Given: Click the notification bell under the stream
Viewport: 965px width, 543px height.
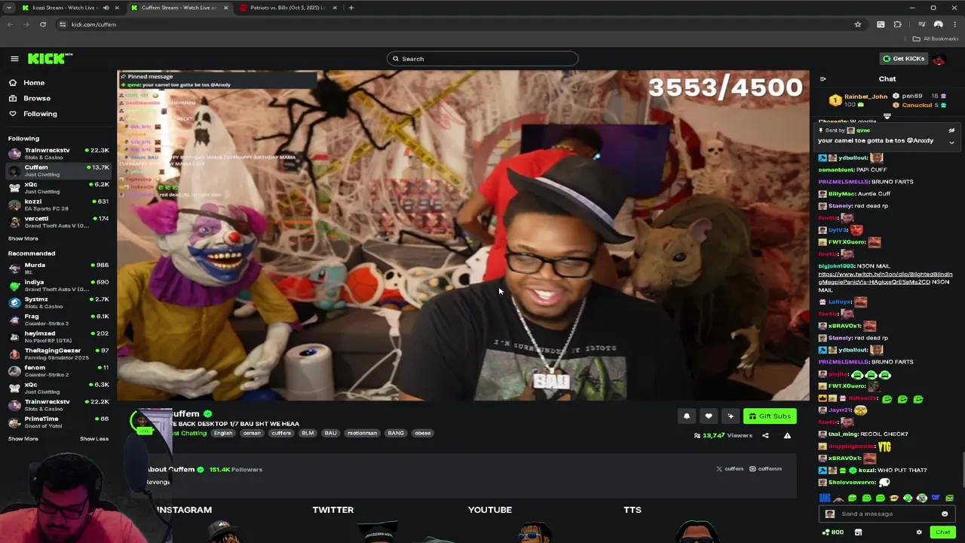Looking at the screenshot, I should (x=686, y=416).
